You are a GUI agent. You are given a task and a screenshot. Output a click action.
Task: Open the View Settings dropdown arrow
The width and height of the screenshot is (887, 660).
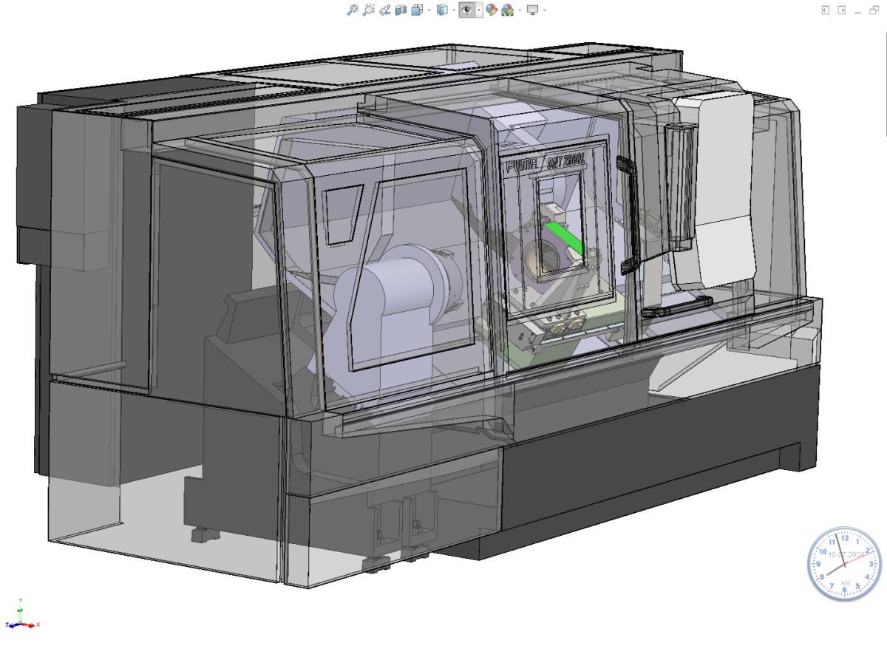click(544, 10)
